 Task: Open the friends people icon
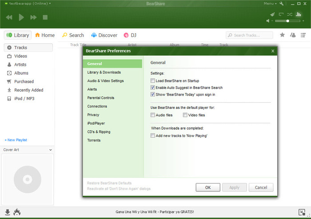[293, 35]
